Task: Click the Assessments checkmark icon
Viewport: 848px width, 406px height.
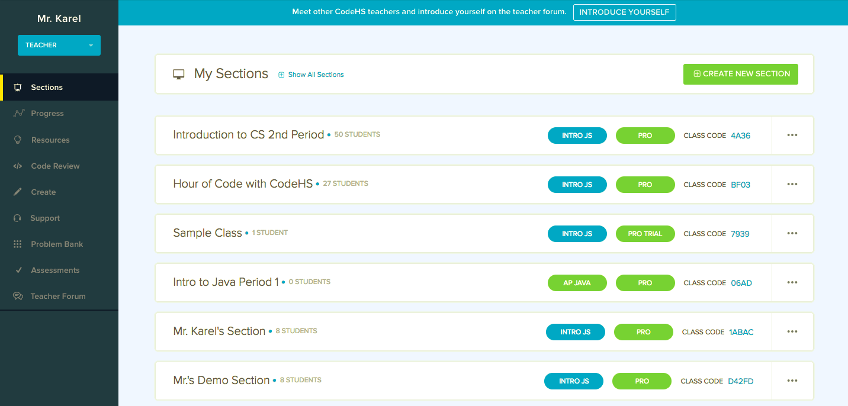Action: [x=18, y=270]
